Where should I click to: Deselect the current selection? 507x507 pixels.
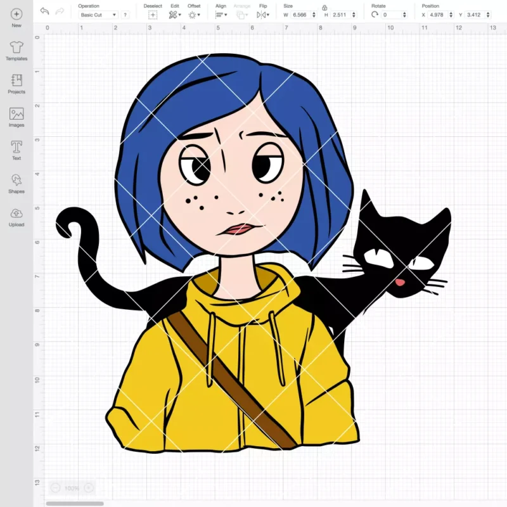[x=153, y=15]
